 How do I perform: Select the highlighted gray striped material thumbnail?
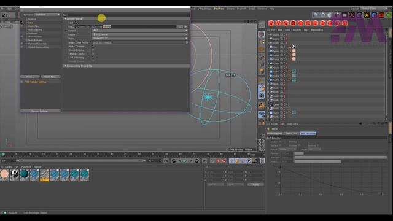(44, 174)
